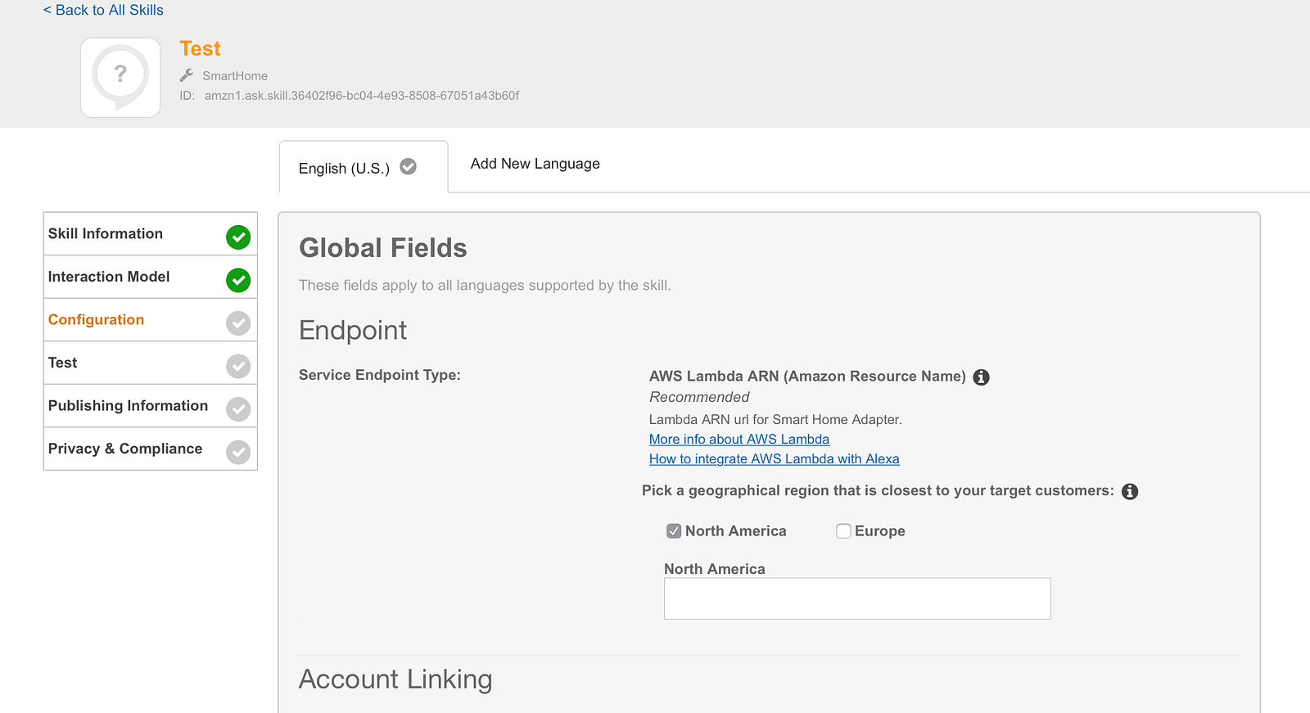Click green checkmark next to Skill Information
Viewport: 1310px width, 713px height.
pyautogui.click(x=238, y=237)
